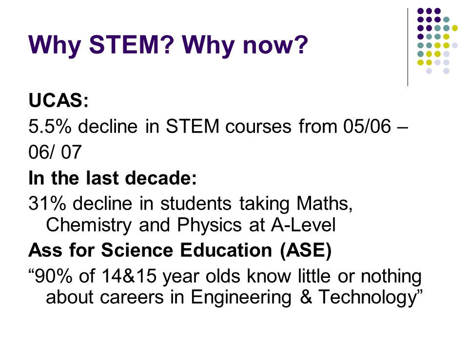The width and height of the screenshot is (468, 351).
Task: Click the word 'now?' in title
Action: click(x=275, y=45)
